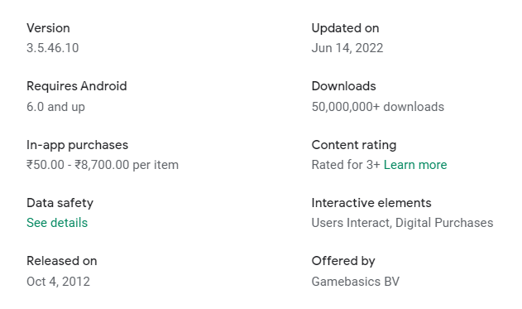Select the Jun 14, 2022 date text
522x309 pixels.
[x=347, y=48]
